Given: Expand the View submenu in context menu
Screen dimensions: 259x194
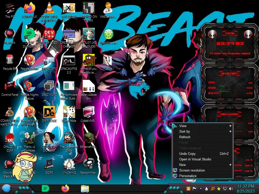Looking at the screenshot, I should click(x=203, y=126).
